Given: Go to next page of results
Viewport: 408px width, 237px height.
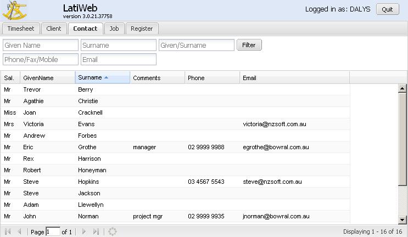Looking at the screenshot, I should click(x=84, y=232).
